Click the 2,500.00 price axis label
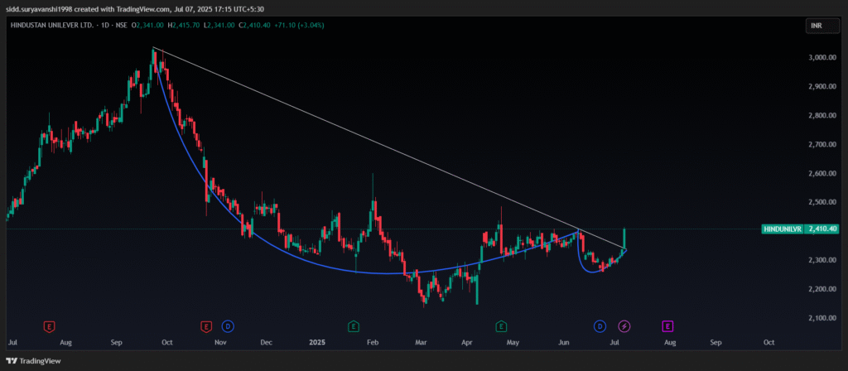Screen dimensions: 848x371 pos(822,202)
